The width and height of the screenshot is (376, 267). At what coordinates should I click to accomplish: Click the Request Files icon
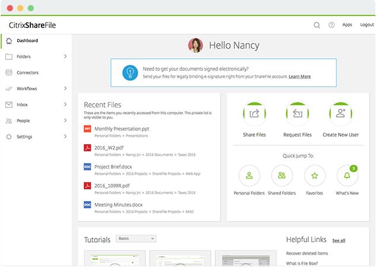click(x=298, y=114)
